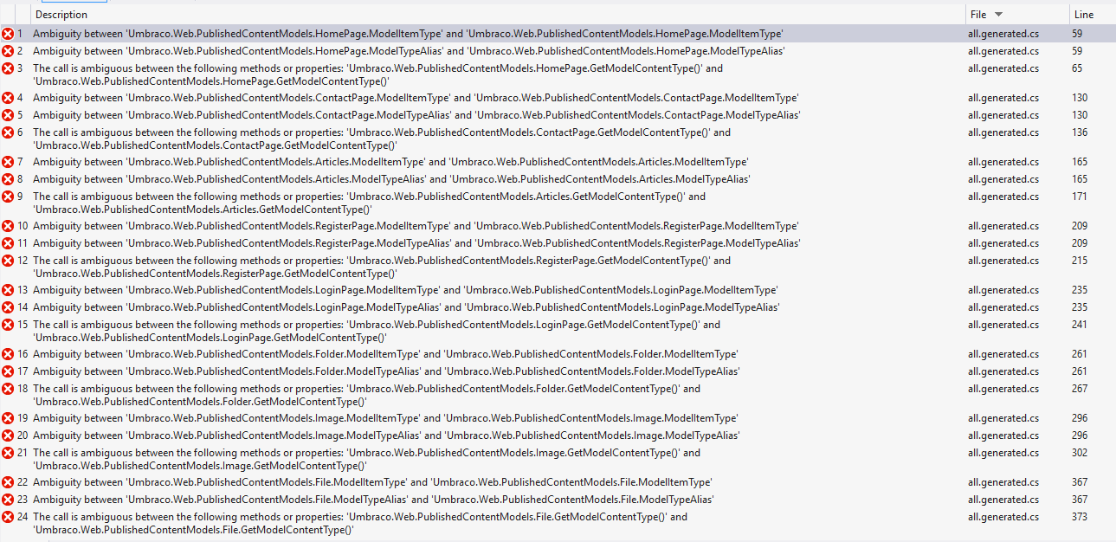Click the error icon of row 4
Image resolution: width=1116 pixels, height=542 pixels.
point(8,98)
